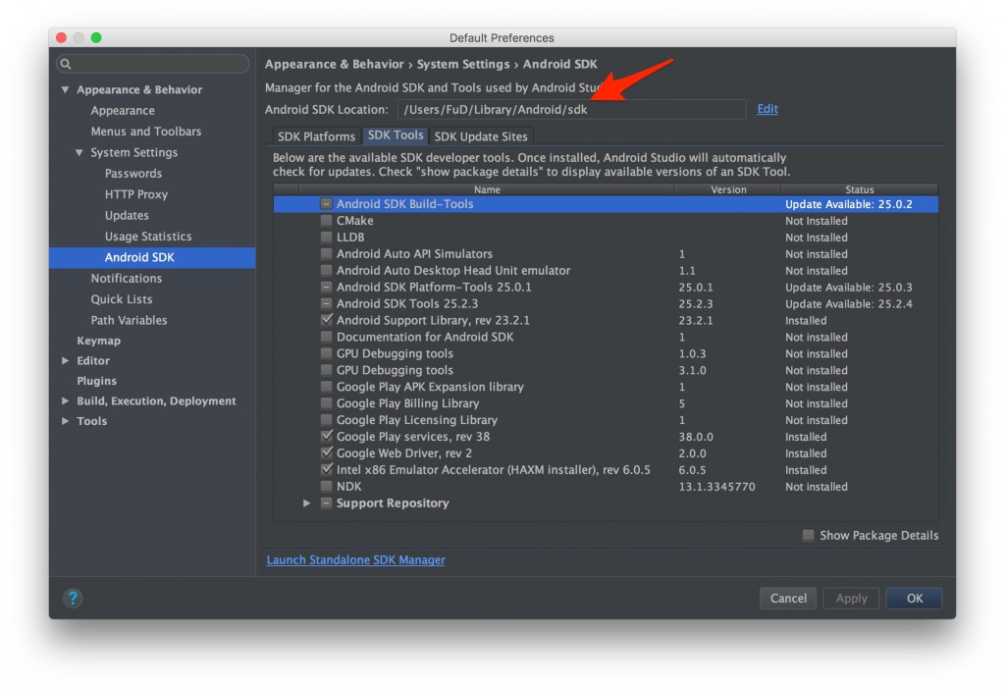Uncheck Android Support Library rev 23.2.1
Image resolution: width=1005 pixels, height=689 pixels.
[326, 320]
